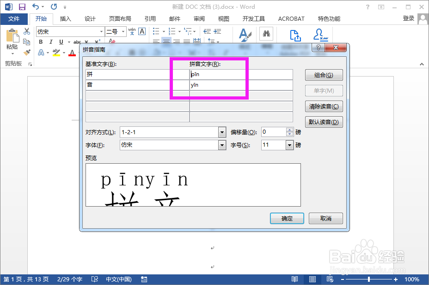Click the Save icon in quick access toolbar
This screenshot has height=285, width=429.
pos(22,7)
